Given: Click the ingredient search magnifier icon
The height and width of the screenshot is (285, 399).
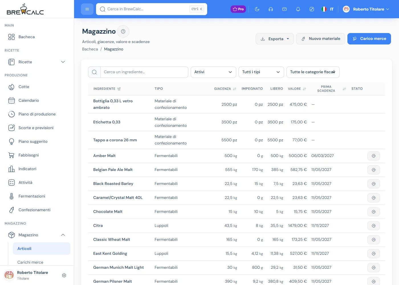Looking at the screenshot, I should click(x=94, y=72).
